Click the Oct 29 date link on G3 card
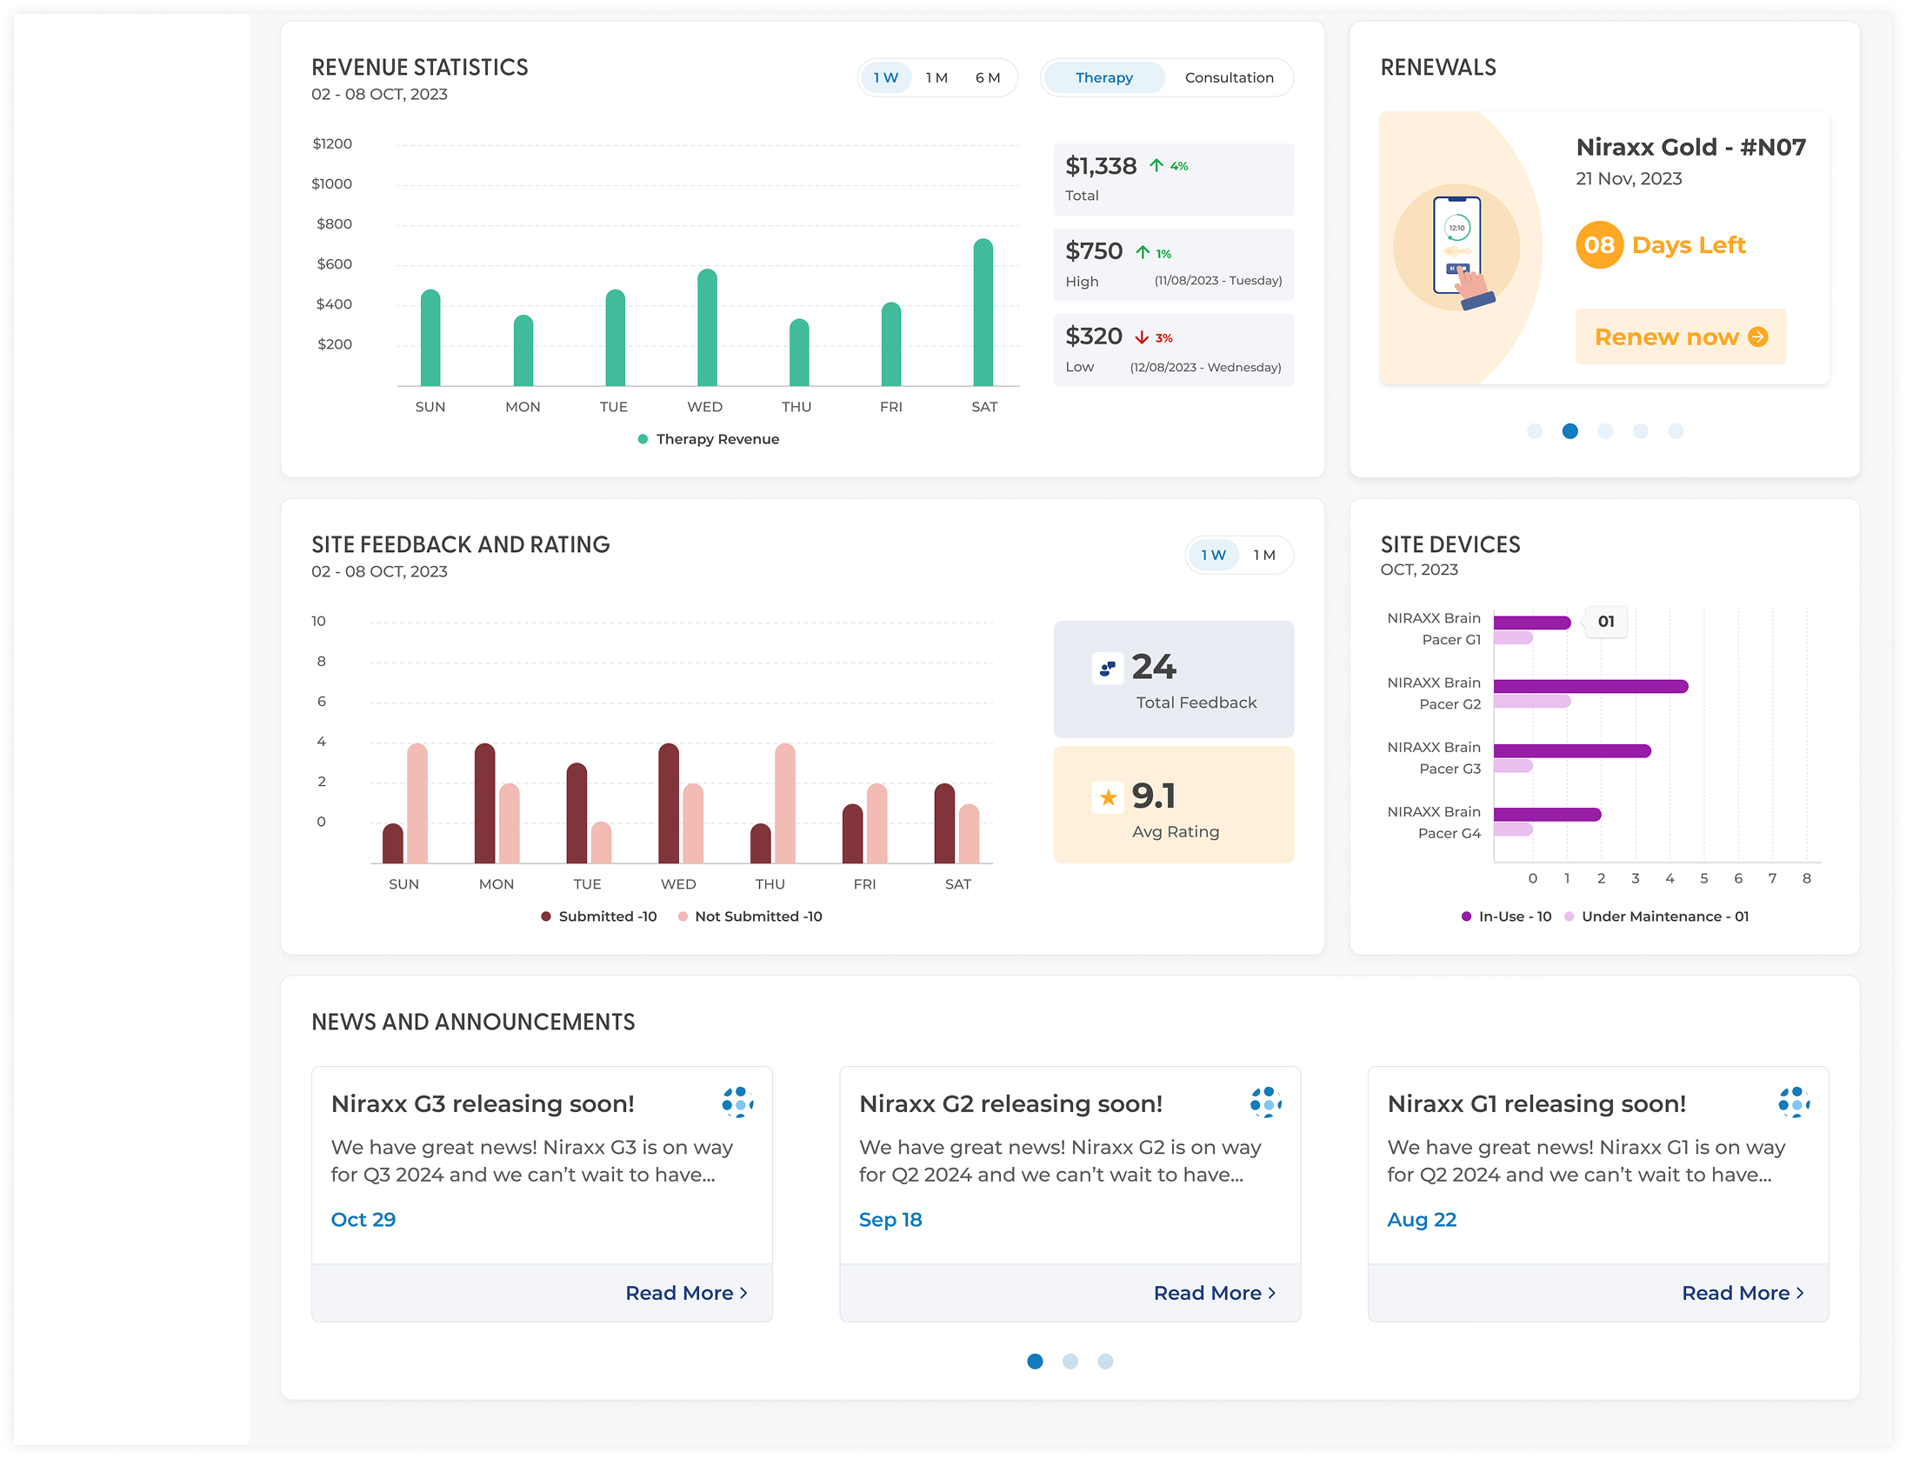This screenshot has height=1459, width=1906. pyautogui.click(x=363, y=1219)
